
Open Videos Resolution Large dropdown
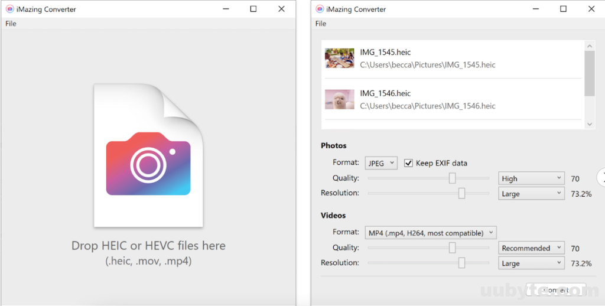[x=531, y=263]
